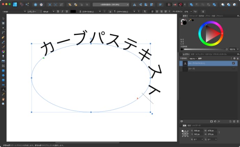
Task: Select the Move tool arrow
Action: coord(3,18)
